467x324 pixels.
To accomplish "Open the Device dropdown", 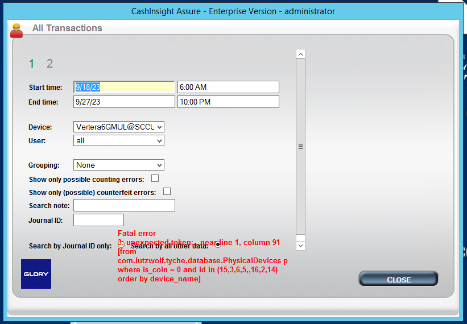I will [x=119, y=127].
